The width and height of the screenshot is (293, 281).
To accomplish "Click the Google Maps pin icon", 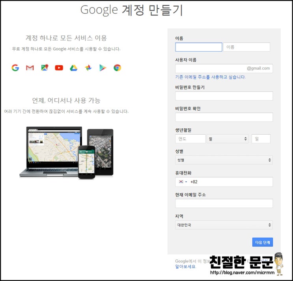I will 45,68.
